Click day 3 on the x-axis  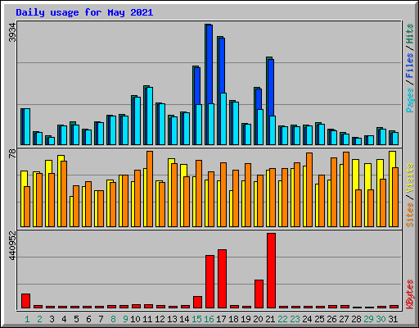[x=52, y=319]
